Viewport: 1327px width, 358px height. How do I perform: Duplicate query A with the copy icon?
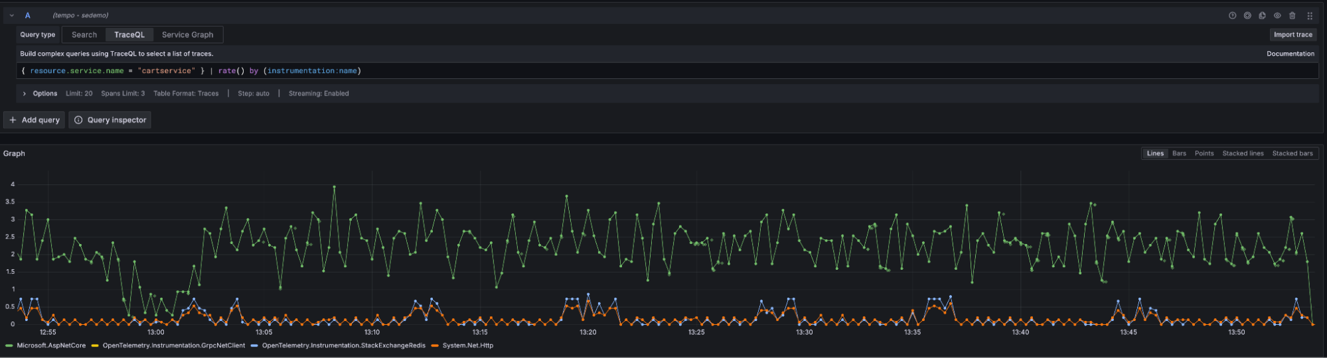tap(1262, 15)
